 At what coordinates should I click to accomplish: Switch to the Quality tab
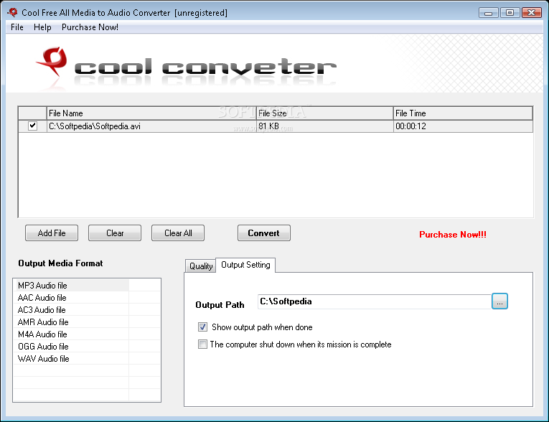[x=201, y=266]
